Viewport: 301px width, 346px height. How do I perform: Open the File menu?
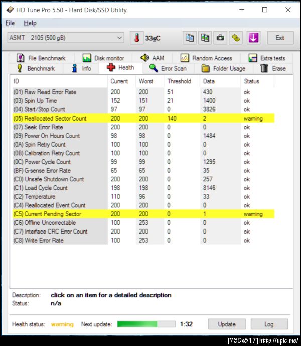tap(10, 23)
